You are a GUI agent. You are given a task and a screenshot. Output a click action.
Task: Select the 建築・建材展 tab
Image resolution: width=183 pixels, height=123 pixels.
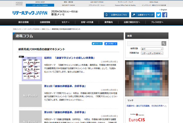(x=68, y=2)
